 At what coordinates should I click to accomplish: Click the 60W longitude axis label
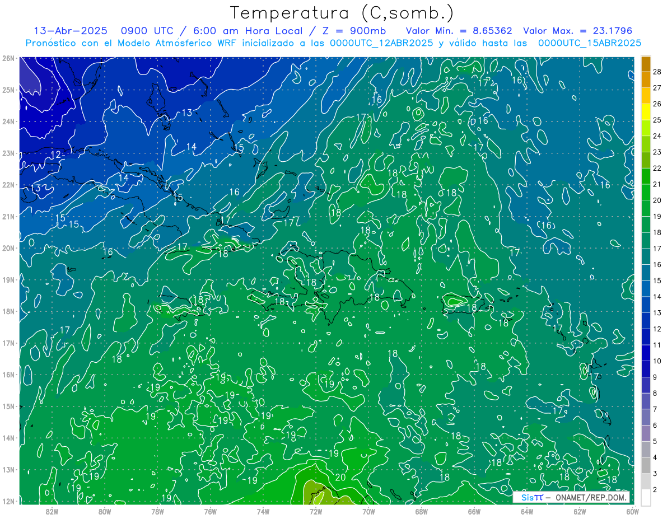633,511
